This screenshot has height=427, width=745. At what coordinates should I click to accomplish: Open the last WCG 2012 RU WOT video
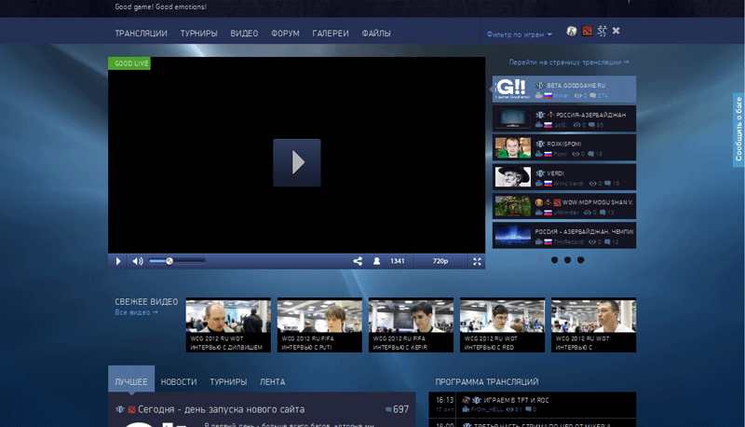coord(593,325)
